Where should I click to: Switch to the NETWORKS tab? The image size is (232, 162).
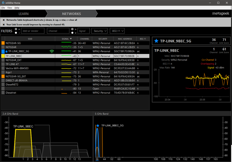pos(71,14)
